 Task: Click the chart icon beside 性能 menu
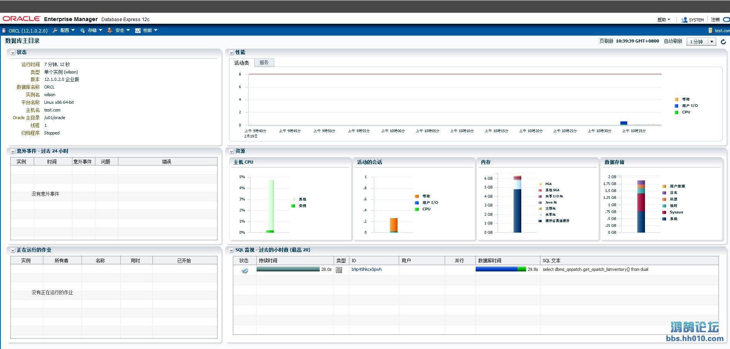coord(138,31)
